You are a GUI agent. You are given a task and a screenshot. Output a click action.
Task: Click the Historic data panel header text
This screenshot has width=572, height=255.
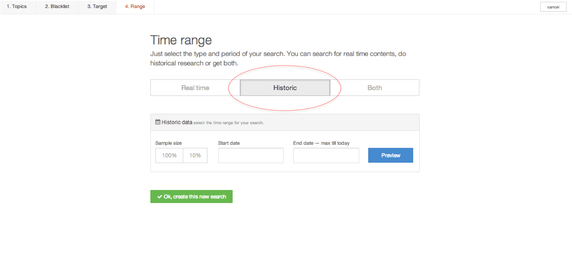pyautogui.click(x=177, y=122)
